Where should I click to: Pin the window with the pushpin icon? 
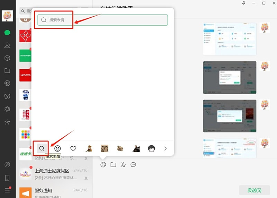point(243,3)
